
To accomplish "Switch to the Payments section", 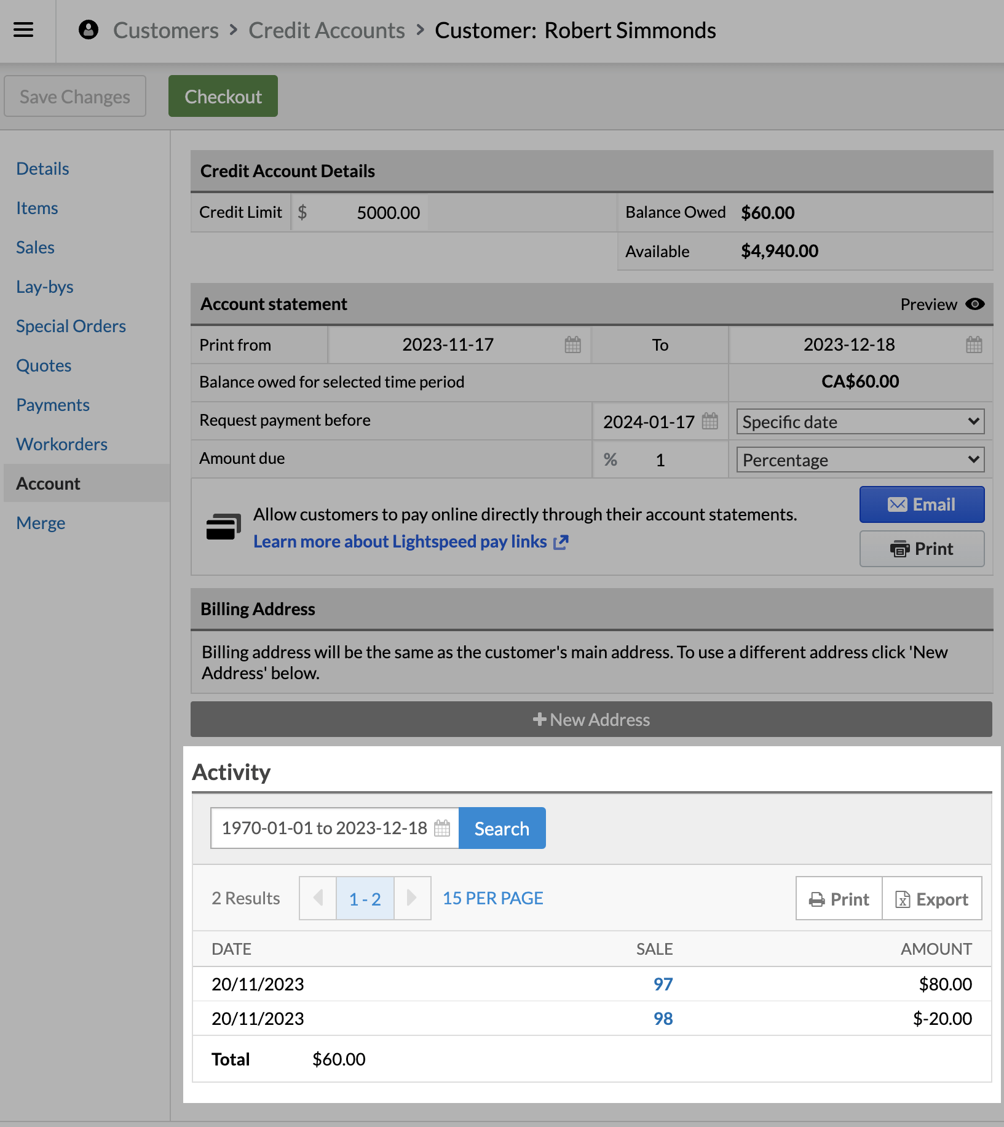I will coord(52,405).
